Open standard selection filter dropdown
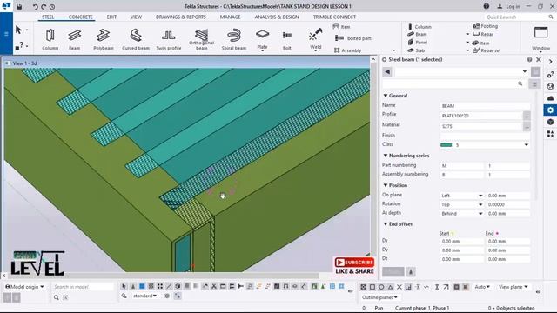Screen dimensions: 557x313 pyautogui.click(x=145, y=296)
